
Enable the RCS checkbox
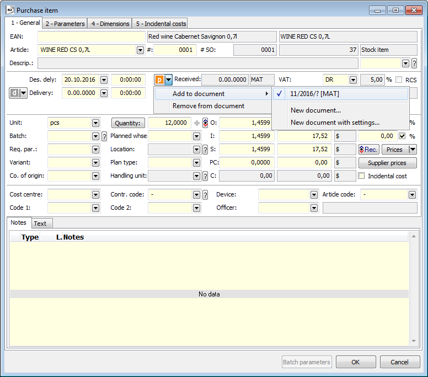[x=399, y=80]
